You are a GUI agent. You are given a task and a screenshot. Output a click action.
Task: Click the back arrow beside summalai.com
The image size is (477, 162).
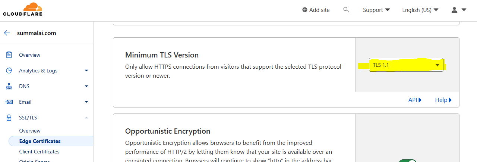(7, 33)
